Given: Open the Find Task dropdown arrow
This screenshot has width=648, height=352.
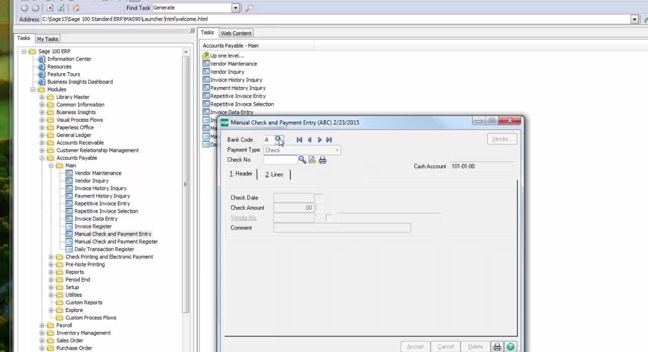Looking at the screenshot, I should click(x=235, y=8).
